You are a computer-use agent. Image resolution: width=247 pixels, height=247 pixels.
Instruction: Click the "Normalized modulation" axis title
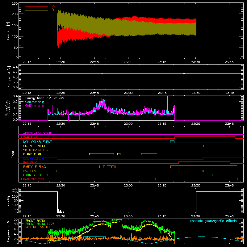pyautogui.click(x=8, y=108)
